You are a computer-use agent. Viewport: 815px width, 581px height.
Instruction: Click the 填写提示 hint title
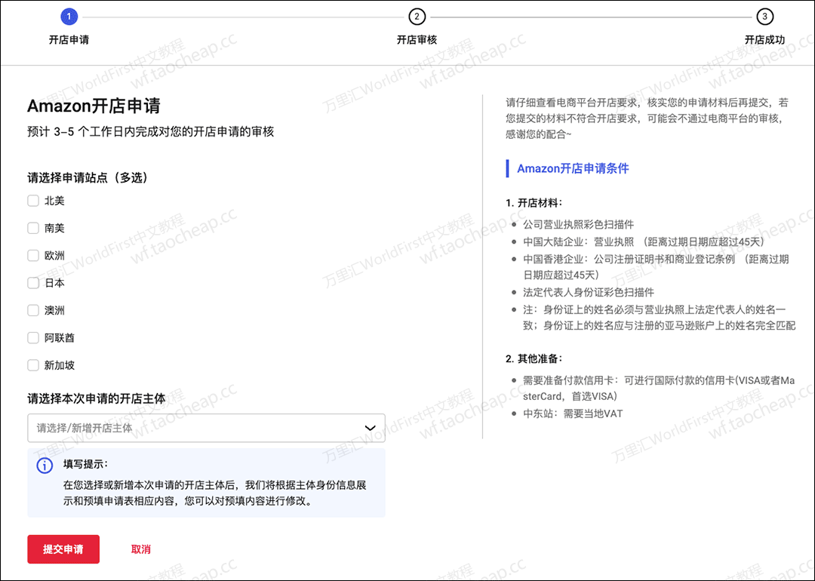(x=86, y=464)
